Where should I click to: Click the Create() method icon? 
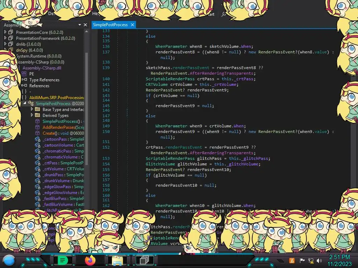(37, 133)
